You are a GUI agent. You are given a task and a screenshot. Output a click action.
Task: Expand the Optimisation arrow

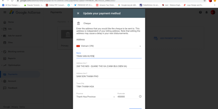pyautogui.click(x=2, y=65)
